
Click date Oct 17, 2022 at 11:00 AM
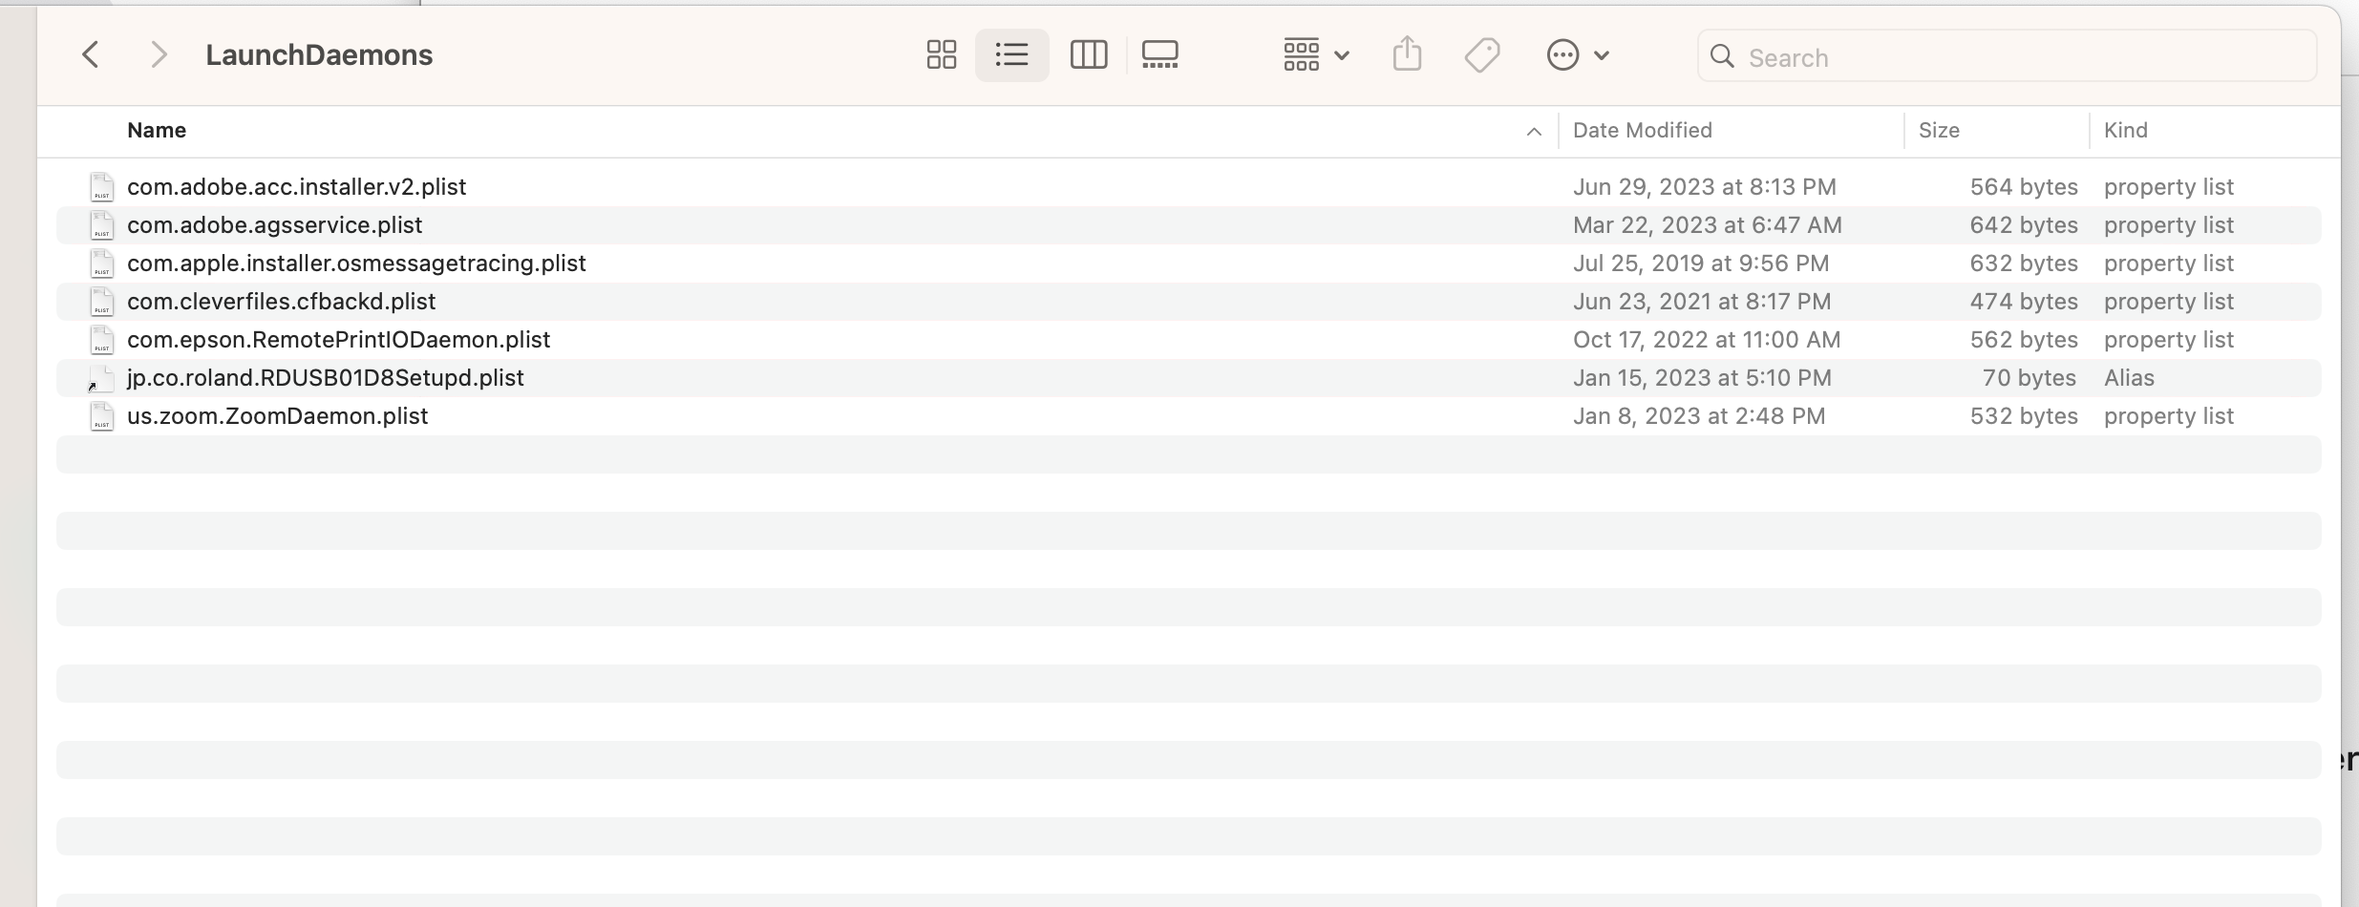point(1707,340)
